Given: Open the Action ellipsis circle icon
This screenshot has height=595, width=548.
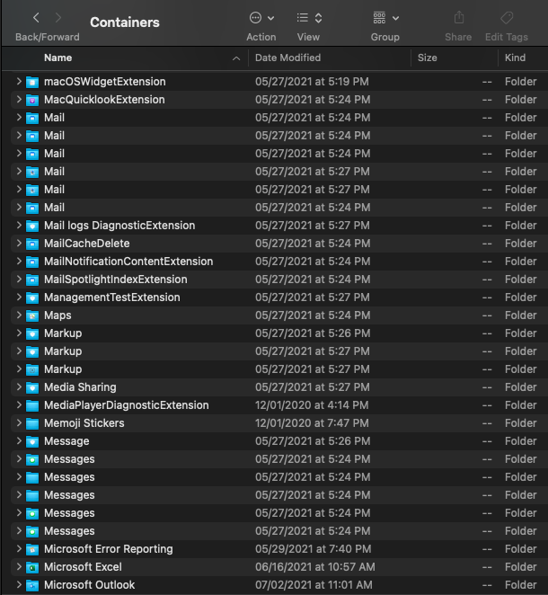Looking at the screenshot, I should tap(255, 17).
